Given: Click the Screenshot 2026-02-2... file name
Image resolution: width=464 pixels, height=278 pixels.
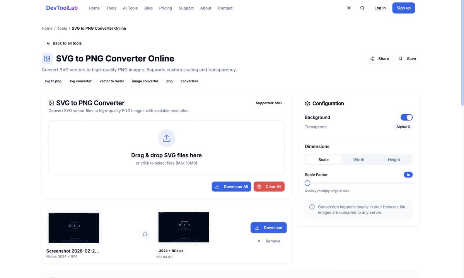Looking at the screenshot, I should tap(73, 251).
